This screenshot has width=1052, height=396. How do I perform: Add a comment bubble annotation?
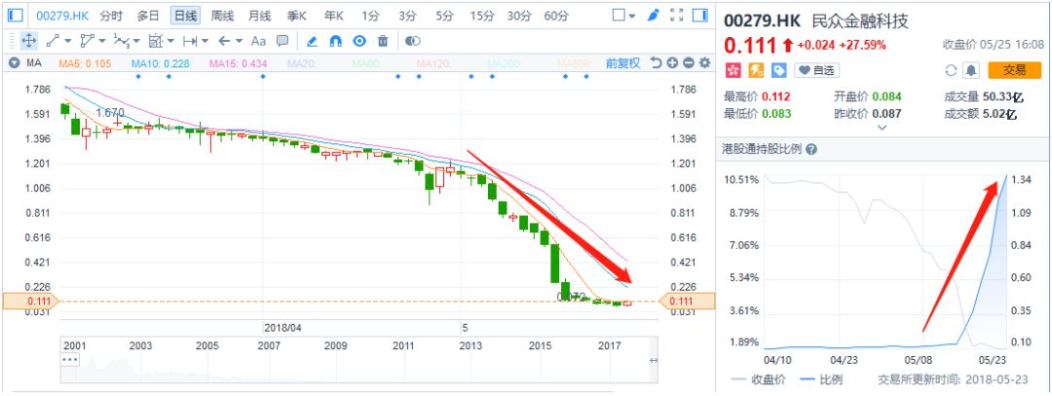(282, 41)
